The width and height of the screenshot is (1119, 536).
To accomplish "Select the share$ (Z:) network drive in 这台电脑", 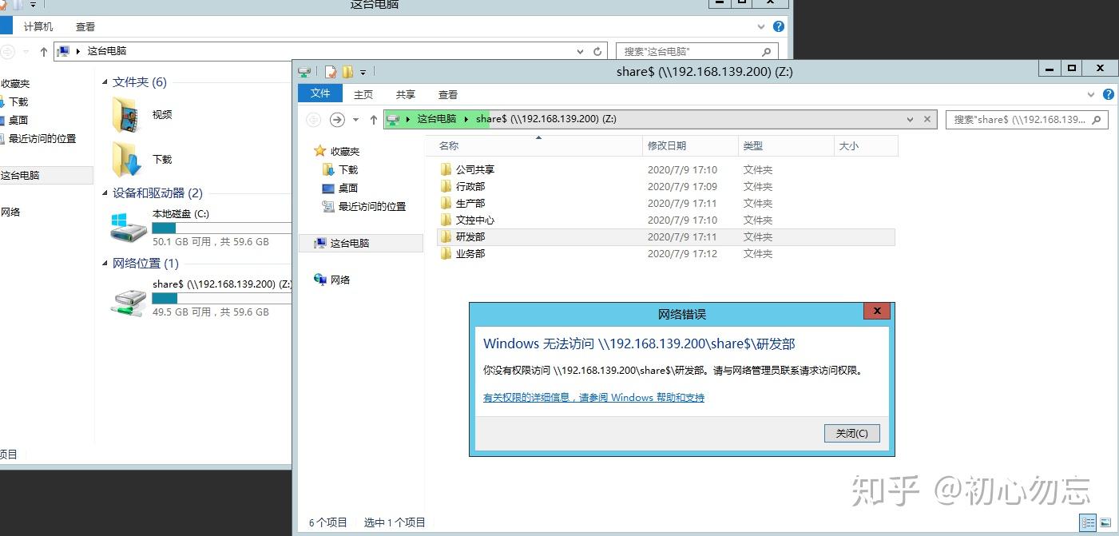I will [201, 298].
